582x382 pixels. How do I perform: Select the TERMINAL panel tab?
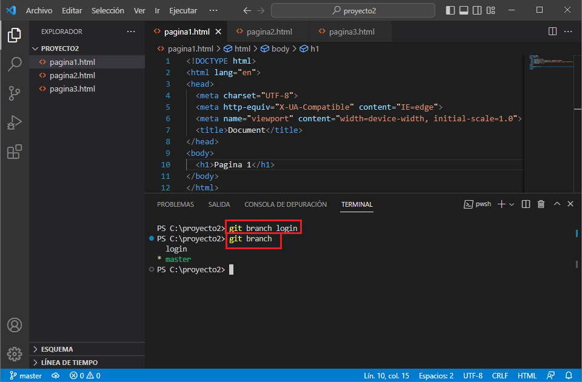pos(356,204)
